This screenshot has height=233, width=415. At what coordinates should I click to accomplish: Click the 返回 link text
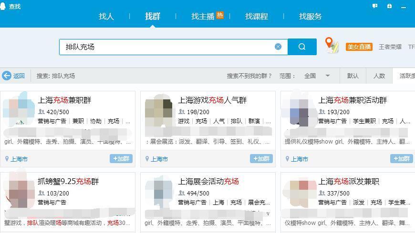pyautogui.click(x=19, y=76)
